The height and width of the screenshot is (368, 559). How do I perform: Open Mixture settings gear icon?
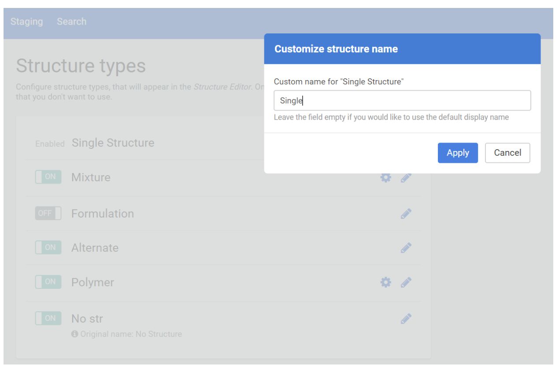point(385,177)
